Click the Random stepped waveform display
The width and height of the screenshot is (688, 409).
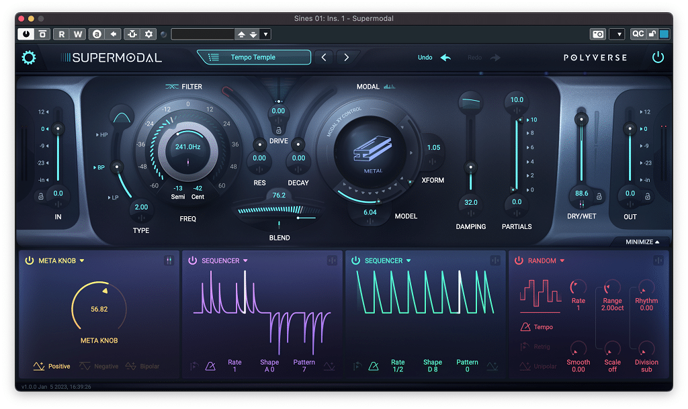pos(540,293)
